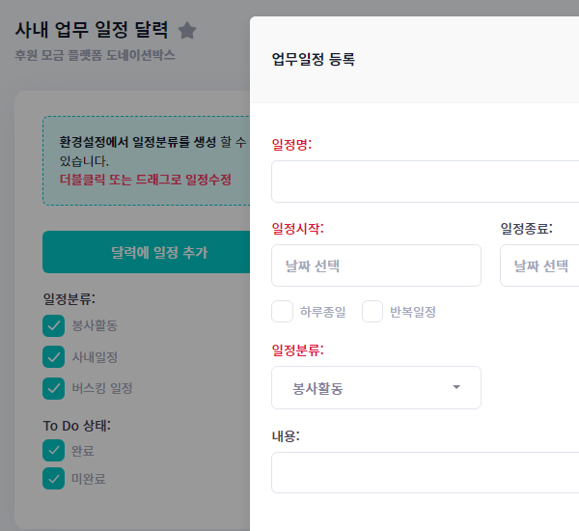Toggle the 사내일정 category checkbox
The image size is (579, 531).
pyautogui.click(x=54, y=357)
